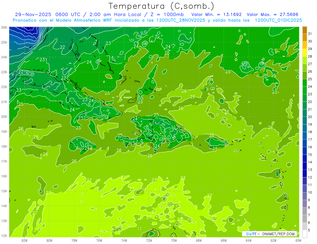This screenshot has width=317, height=244.
Task: Click 'Valor Min. = 13.1692' text
Action: (x=217, y=14)
